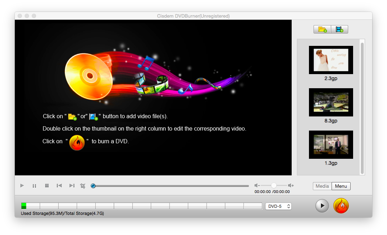The width and height of the screenshot is (387, 235).
Task: Click the round preview play button
Action: click(x=322, y=206)
